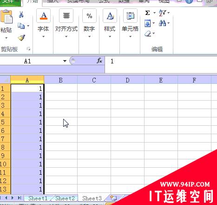This screenshot has width=217, height=205.
Task: Open the 数字 number format group icon
Action: point(89,16)
